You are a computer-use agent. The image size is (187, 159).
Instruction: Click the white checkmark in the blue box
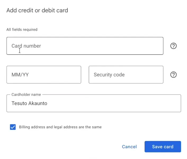pos(13,127)
